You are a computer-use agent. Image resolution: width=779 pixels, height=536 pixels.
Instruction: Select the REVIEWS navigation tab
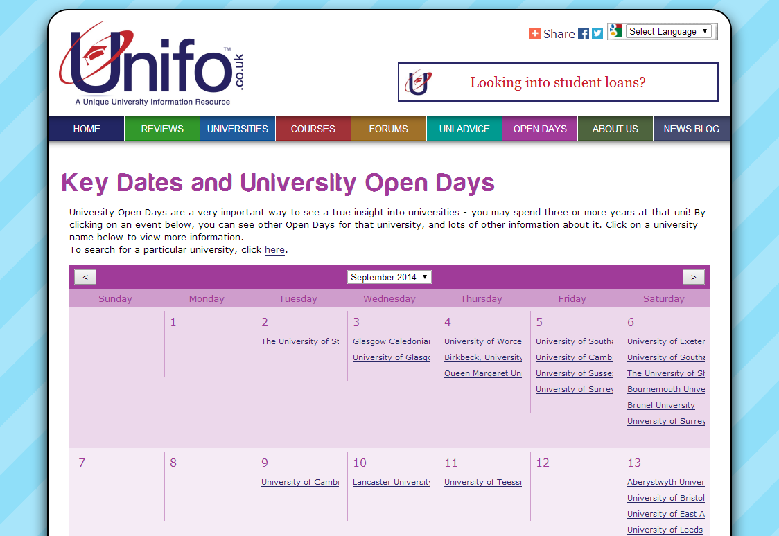(x=161, y=128)
